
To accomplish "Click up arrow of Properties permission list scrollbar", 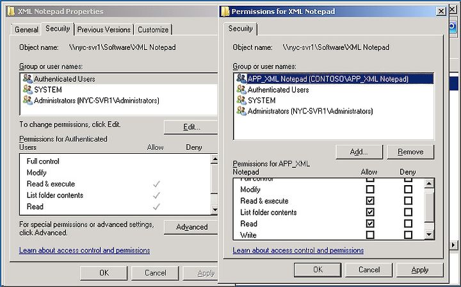I will (x=214, y=160).
